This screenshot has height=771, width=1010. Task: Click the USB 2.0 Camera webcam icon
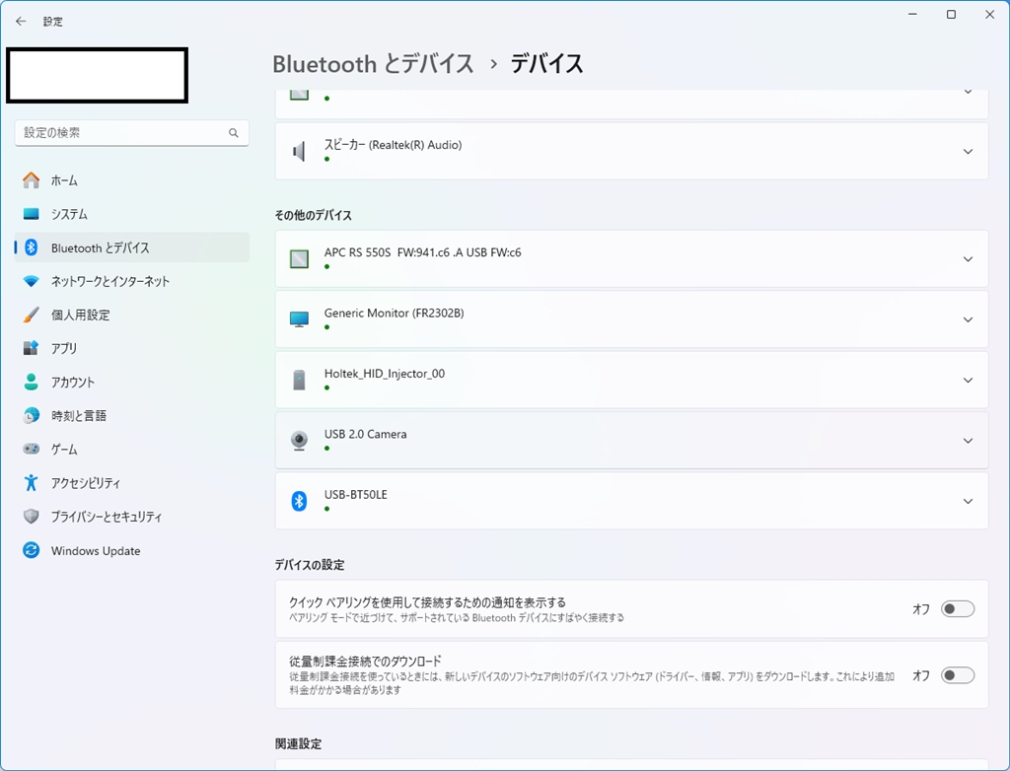click(299, 441)
